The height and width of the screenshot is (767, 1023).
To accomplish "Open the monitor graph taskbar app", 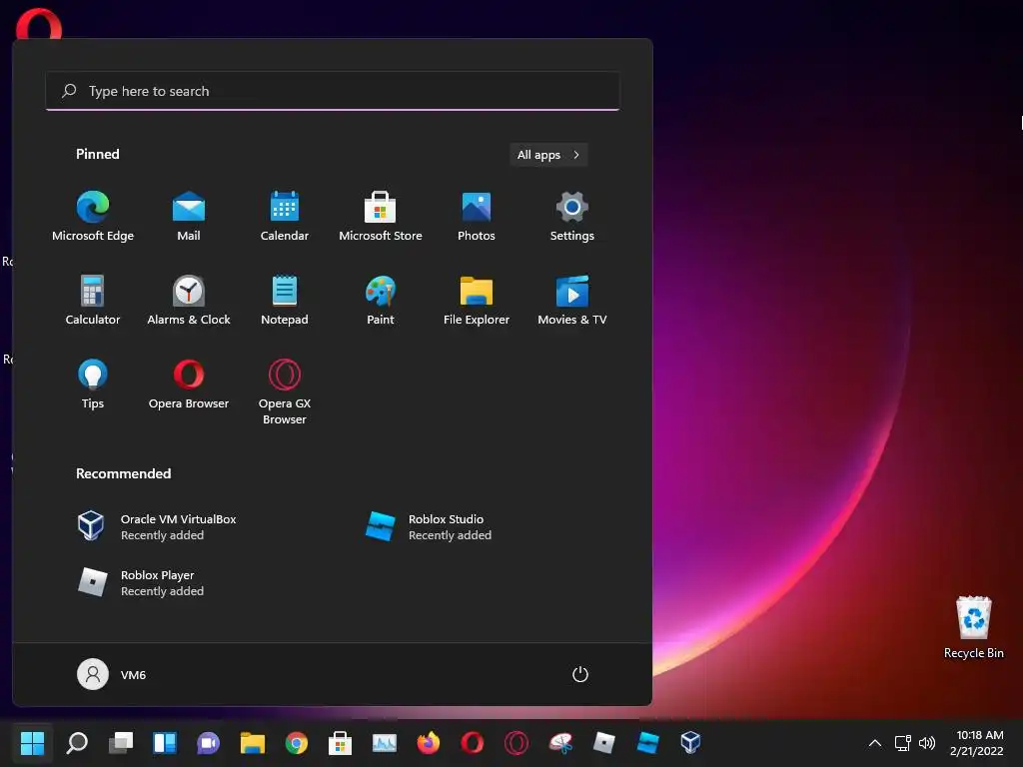I will [x=385, y=742].
